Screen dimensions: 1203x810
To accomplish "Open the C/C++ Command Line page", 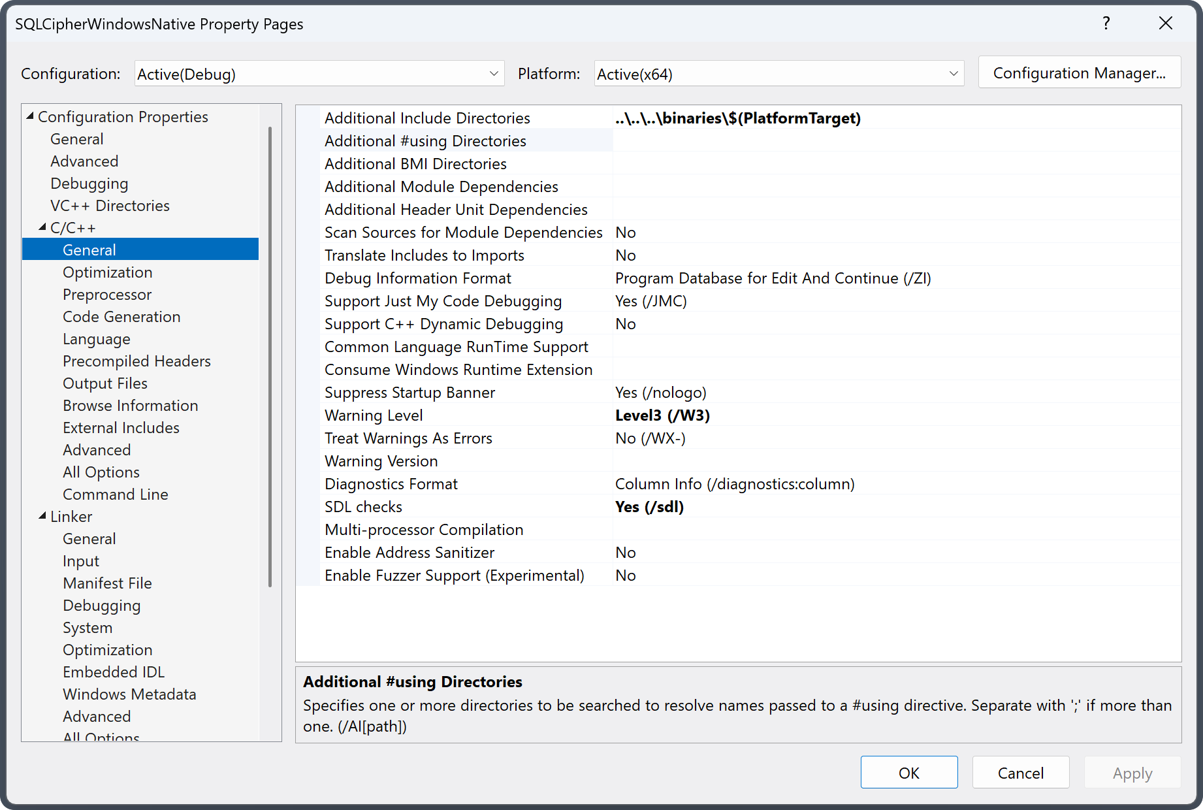I will click(116, 494).
